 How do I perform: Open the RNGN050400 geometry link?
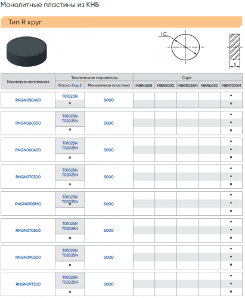(x=28, y=100)
